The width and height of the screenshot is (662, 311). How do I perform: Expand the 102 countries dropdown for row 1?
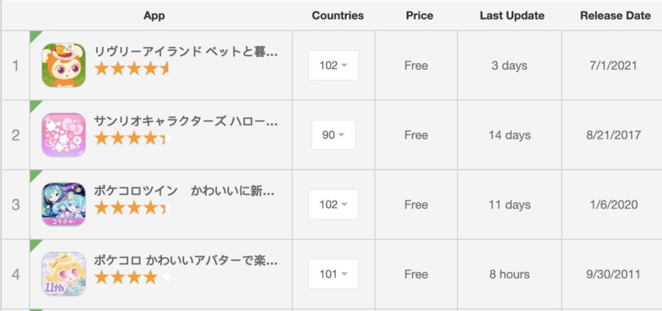333,66
